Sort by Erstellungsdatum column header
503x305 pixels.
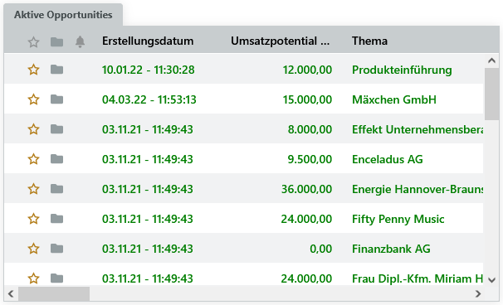[x=148, y=41]
